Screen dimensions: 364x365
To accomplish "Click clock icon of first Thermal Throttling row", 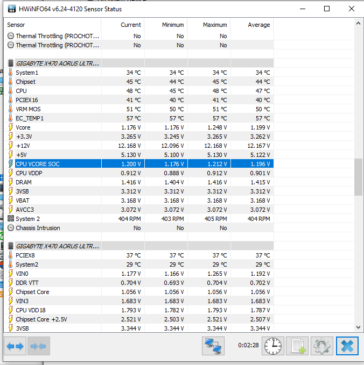I will click(x=11, y=36).
